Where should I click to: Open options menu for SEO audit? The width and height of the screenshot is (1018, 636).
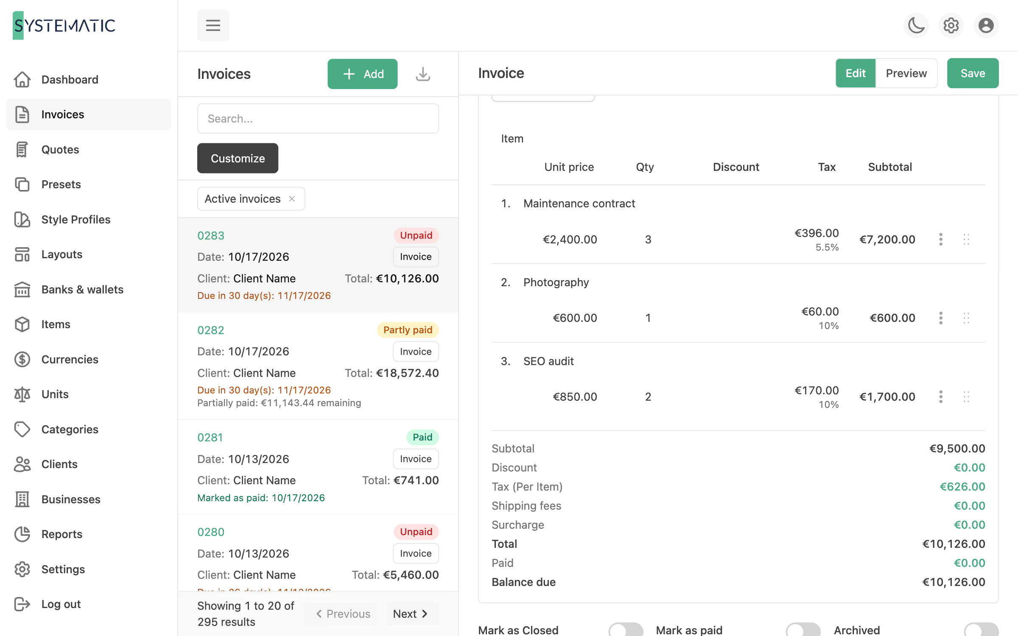[x=941, y=397]
